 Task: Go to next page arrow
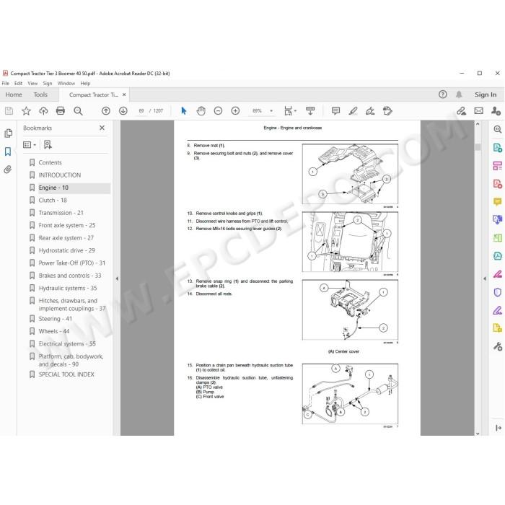coord(123,111)
